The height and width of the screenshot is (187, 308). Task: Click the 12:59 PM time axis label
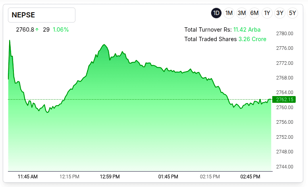pyautogui.click(x=110, y=176)
